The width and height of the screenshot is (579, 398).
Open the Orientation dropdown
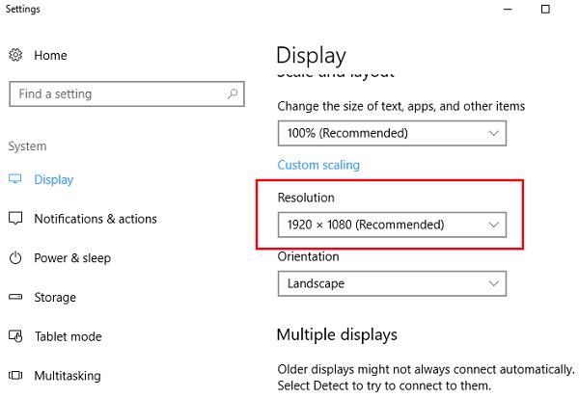(x=391, y=283)
